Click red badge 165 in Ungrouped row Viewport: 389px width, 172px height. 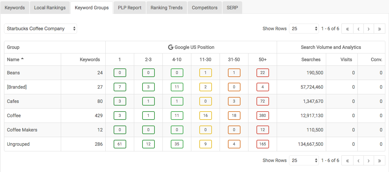coord(263,144)
